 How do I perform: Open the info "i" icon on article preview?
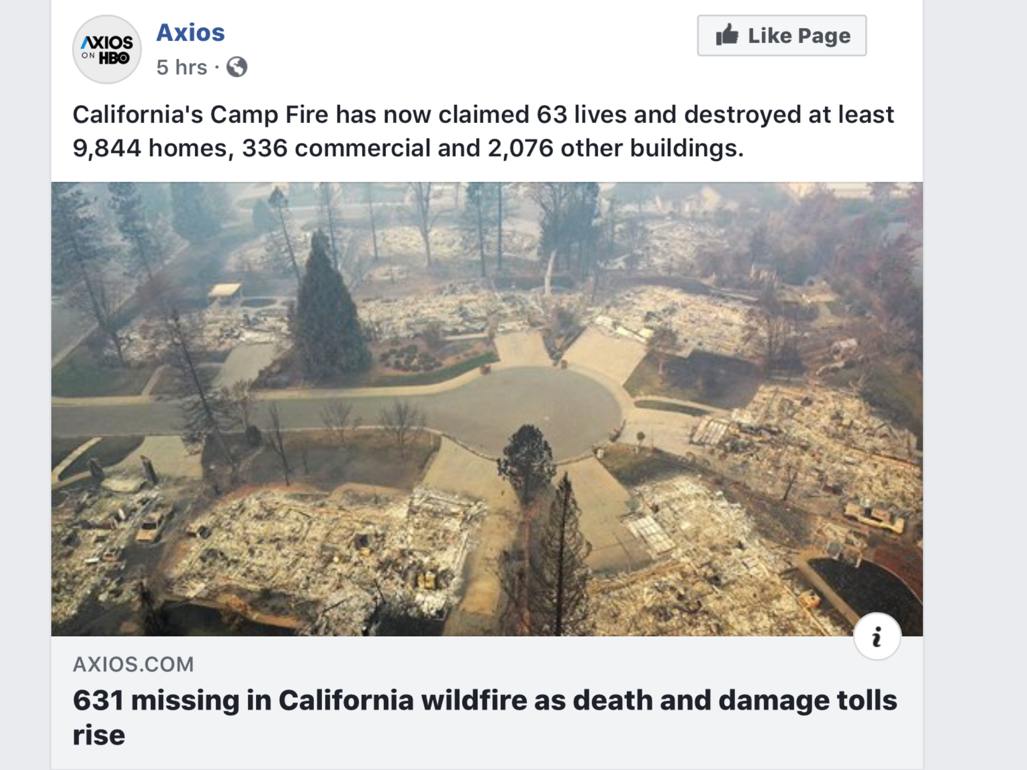(x=877, y=637)
